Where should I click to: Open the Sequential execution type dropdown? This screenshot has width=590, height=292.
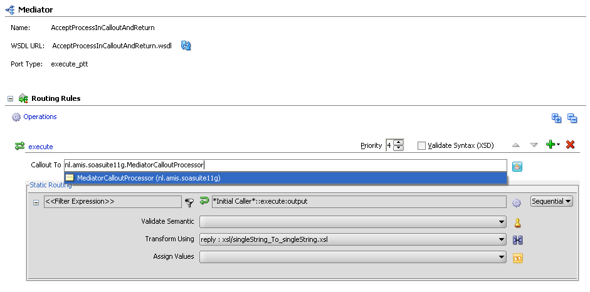[551, 201]
